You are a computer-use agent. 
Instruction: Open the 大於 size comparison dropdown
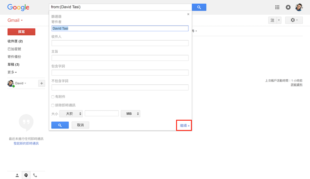pyautogui.click(x=71, y=114)
